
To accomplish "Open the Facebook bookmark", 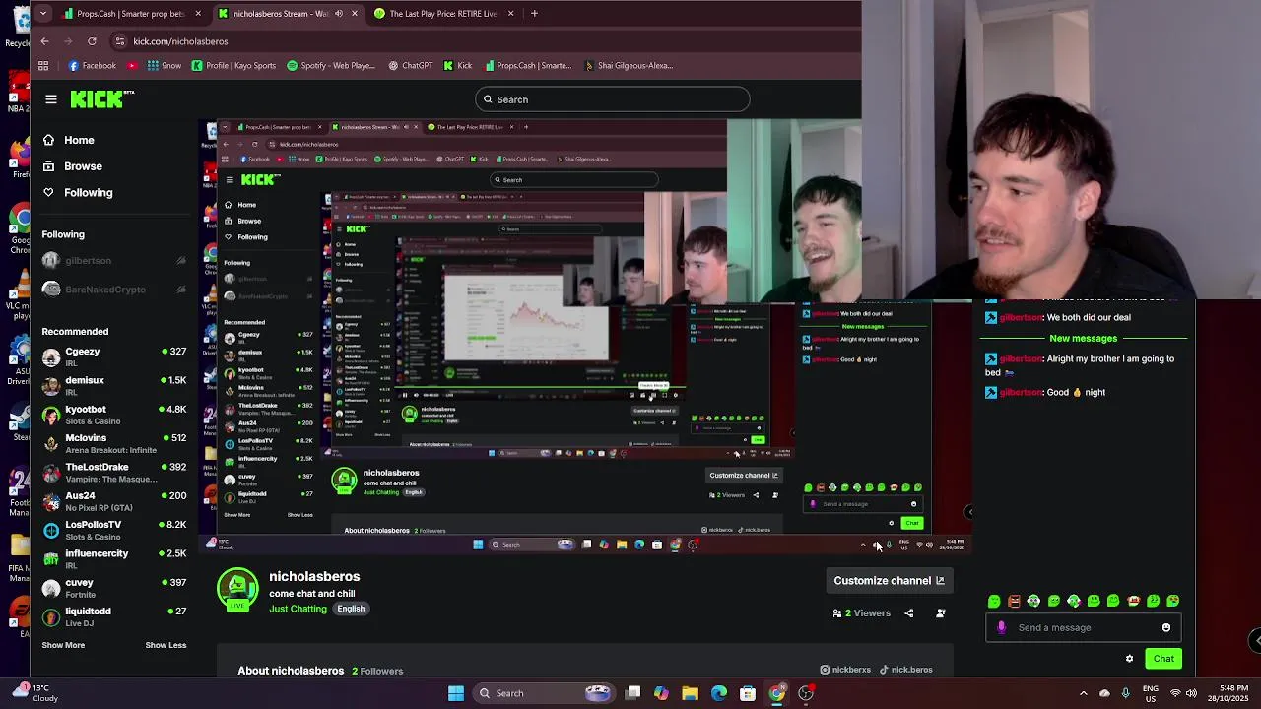I will (x=92, y=66).
